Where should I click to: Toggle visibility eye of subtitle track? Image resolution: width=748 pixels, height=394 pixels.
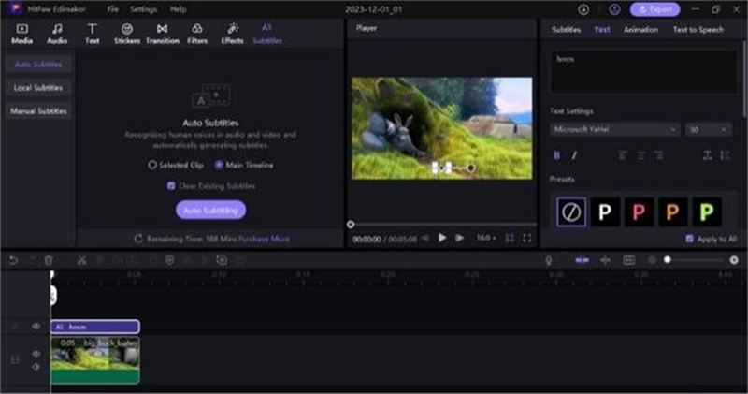click(x=36, y=327)
